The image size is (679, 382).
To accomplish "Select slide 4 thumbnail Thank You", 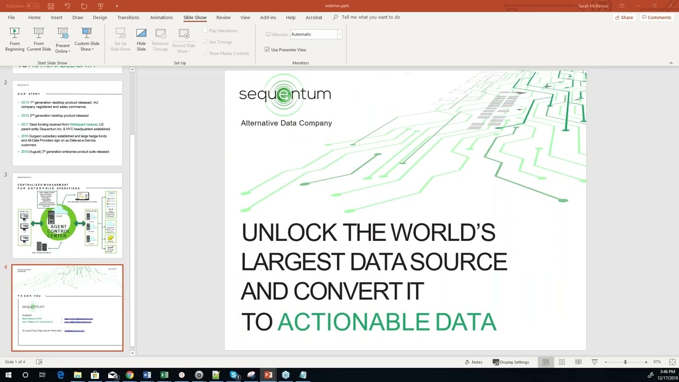I will pyautogui.click(x=67, y=308).
